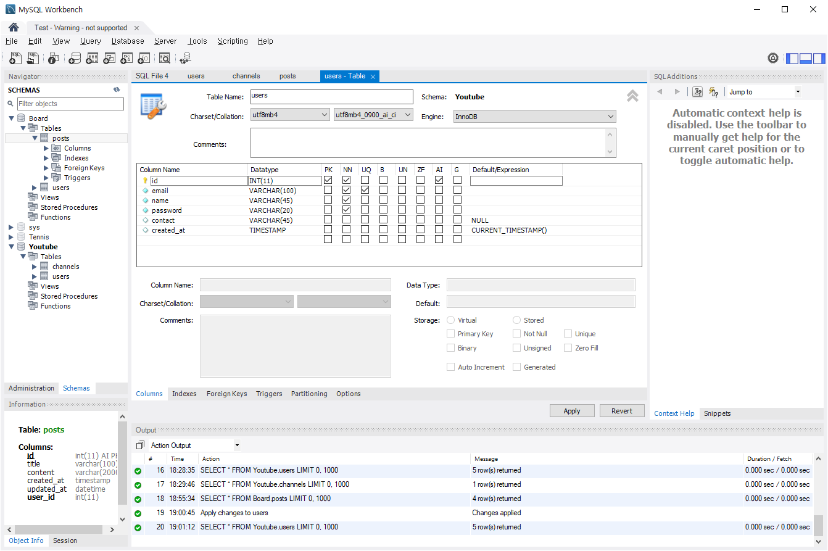Screen dimensions: 828x551
Task: Click the Filter objects search field
Action: coord(70,104)
